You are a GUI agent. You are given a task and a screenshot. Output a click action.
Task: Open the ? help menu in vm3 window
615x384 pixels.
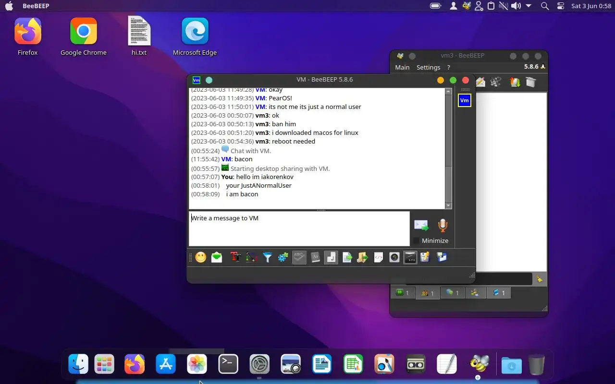tap(449, 67)
